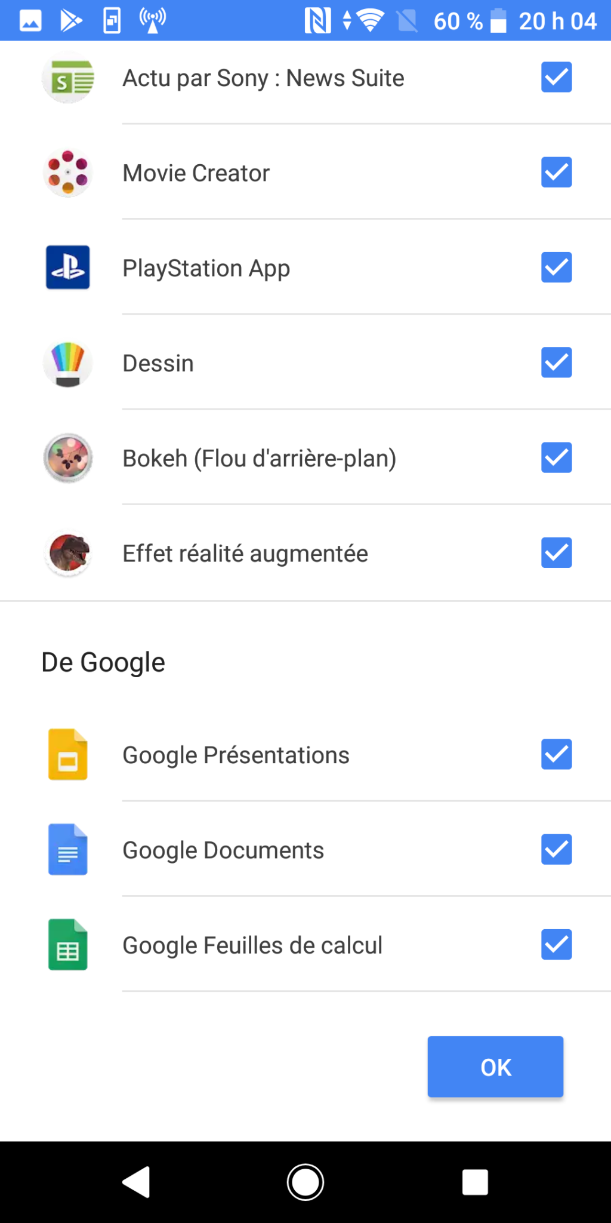Viewport: 611px width, 1223px height.
Task: Toggle the Dessin checkbox off
Action: click(x=556, y=362)
